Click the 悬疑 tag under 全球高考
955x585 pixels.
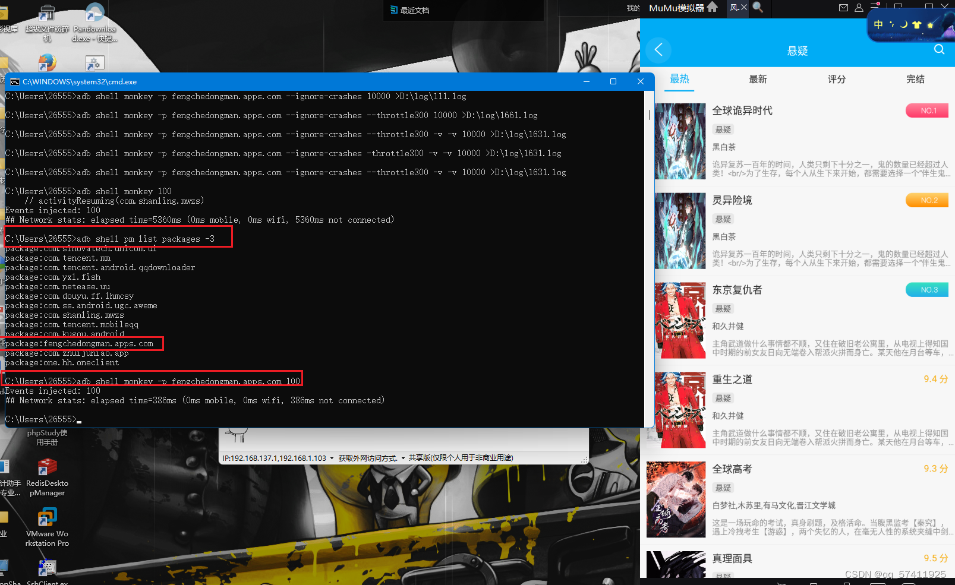723,488
